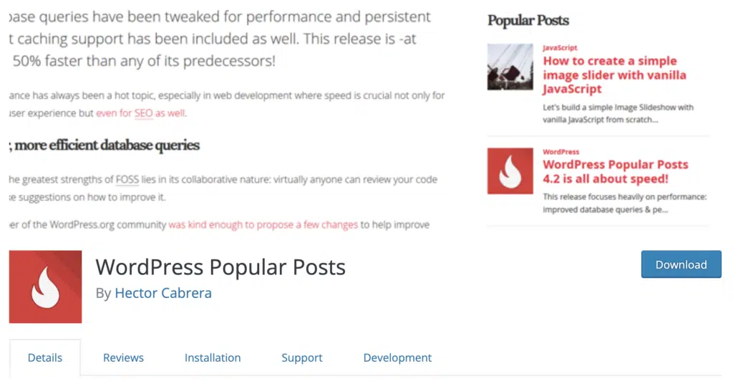Image resolution: width=733 pixels, height=384 pixels.
Task: Follow the 'even for SEO as well' link
Action: 140,113
